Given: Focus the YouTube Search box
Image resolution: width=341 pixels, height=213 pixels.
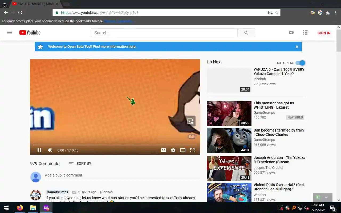Looking at the screenshot, I should click(164, 33).
